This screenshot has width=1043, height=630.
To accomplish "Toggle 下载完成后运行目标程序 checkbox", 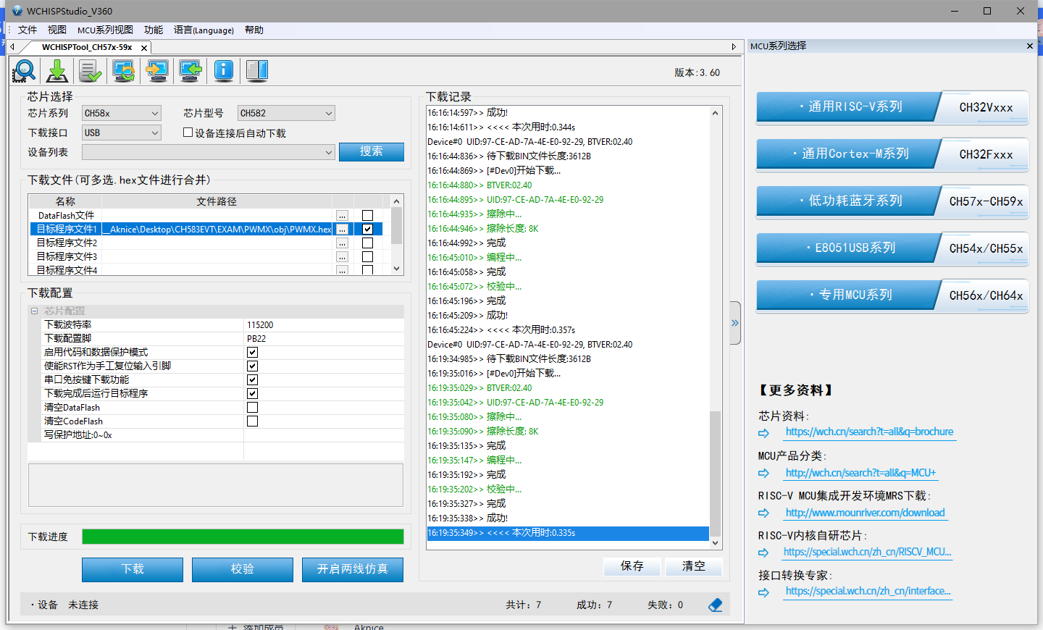I will point(252,394).
